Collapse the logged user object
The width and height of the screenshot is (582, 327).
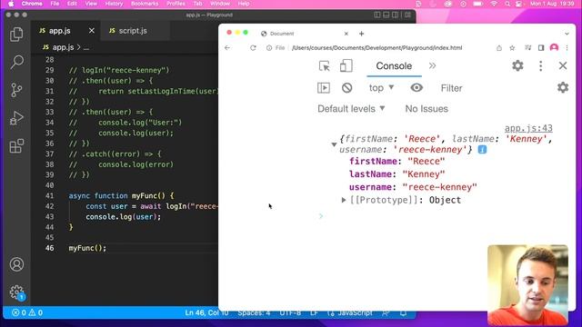[334, 144]
